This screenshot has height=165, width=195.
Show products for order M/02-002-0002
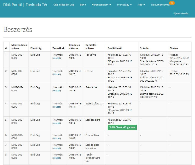click(57, 158)
